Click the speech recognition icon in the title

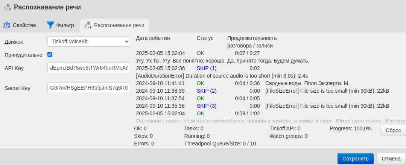7,7
